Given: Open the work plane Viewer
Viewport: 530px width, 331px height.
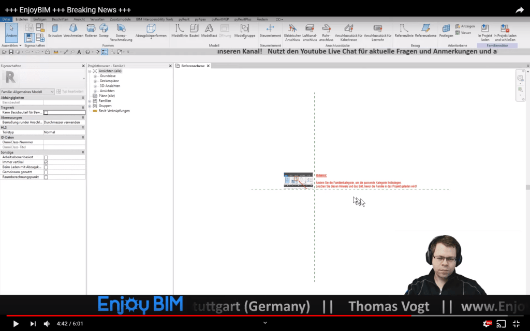Looking at the screenshot, I should [x=463, y=33].
